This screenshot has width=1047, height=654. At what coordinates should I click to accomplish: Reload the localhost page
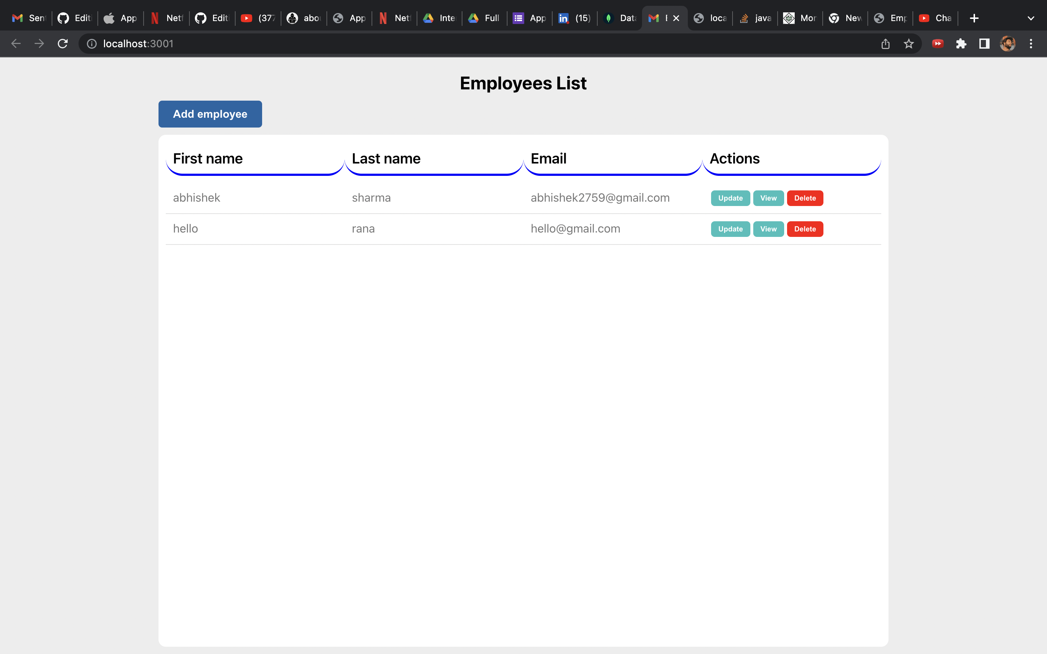click(63, 44)
